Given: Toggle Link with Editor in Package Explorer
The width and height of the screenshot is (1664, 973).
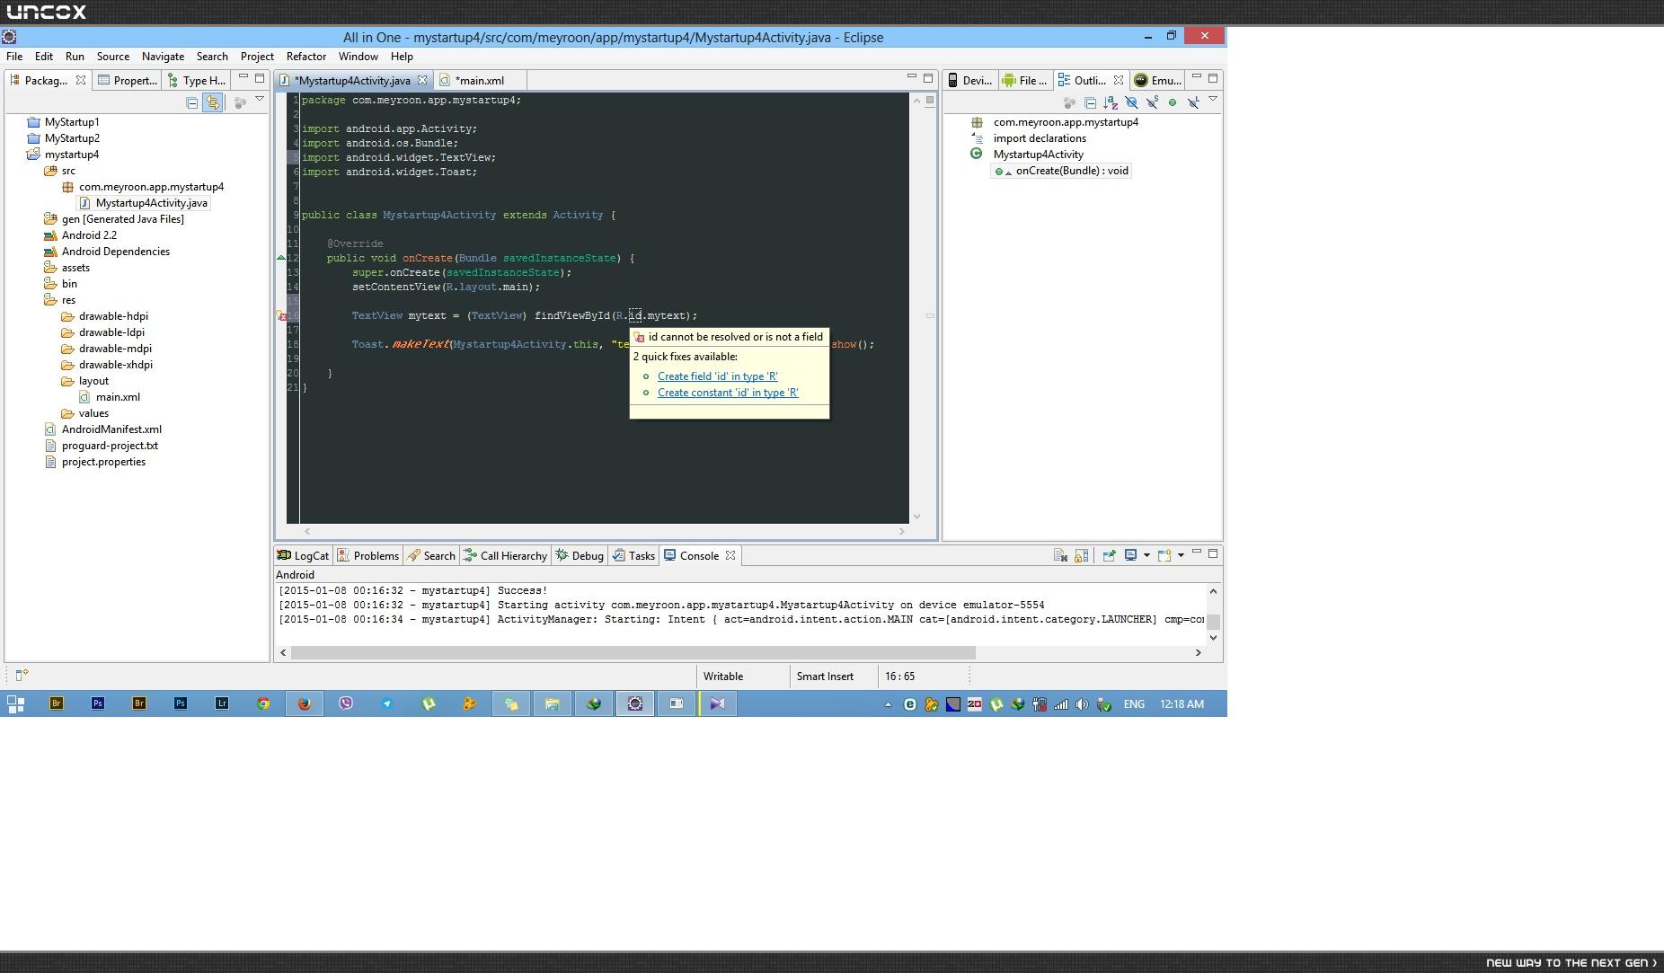Looking at the screenshot, I should coord(212,103).
